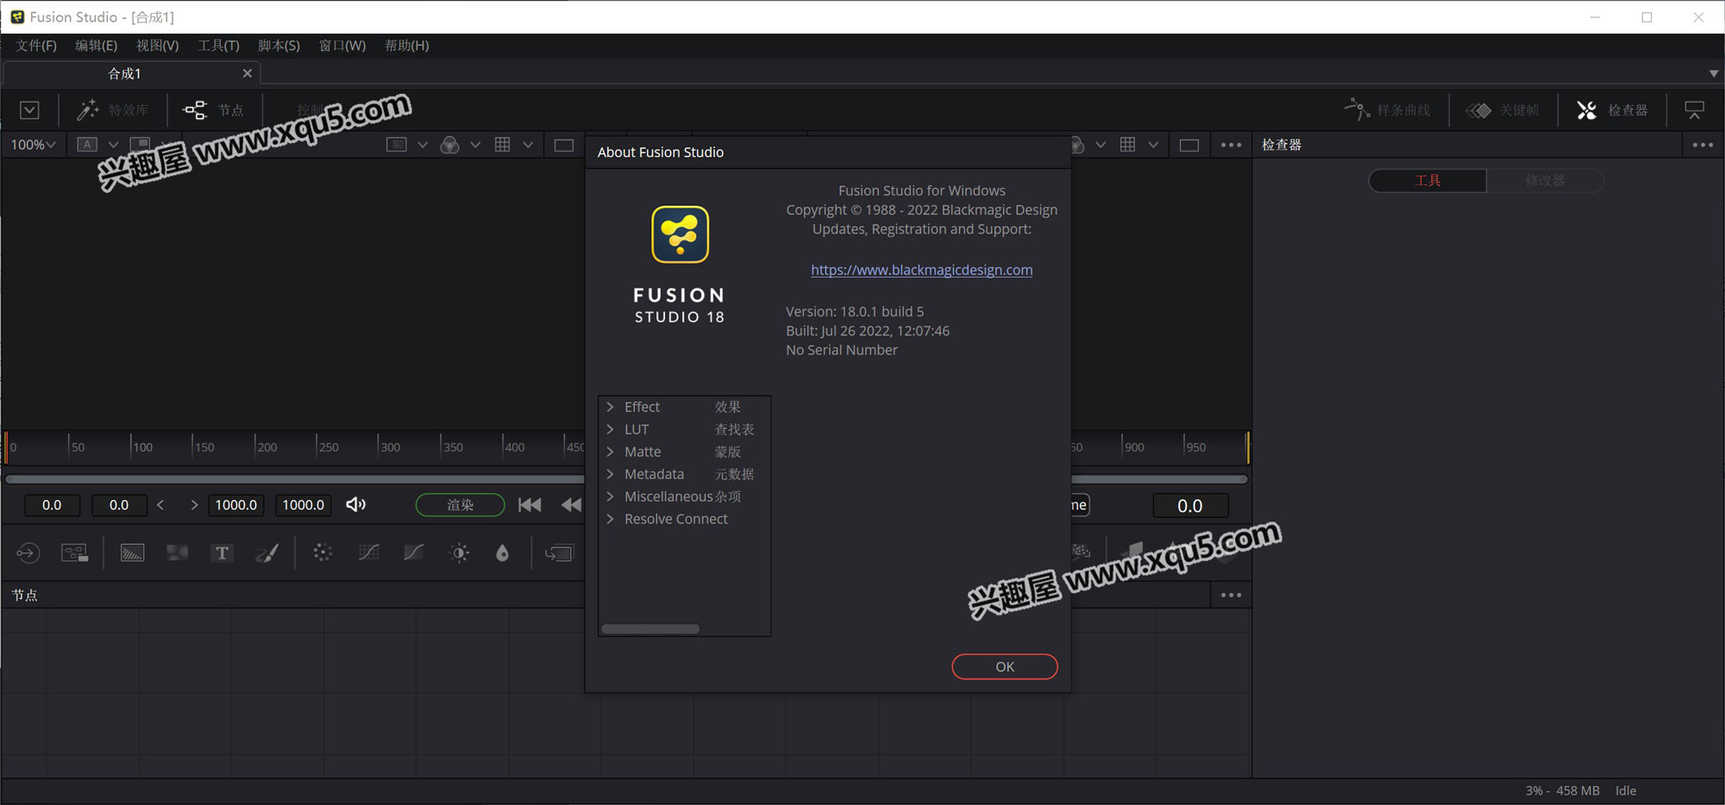
Task: Open the layout dropdown box icon in toolbar
Action: tap(29, 110)
